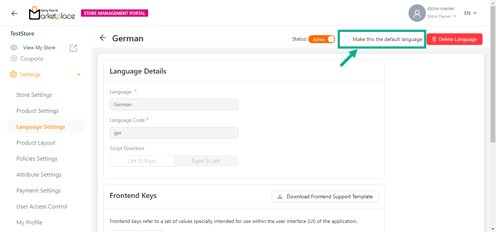This screenshot has width=496, height=232.
Task: Check Make this the default language
Action: coord(345,39)
